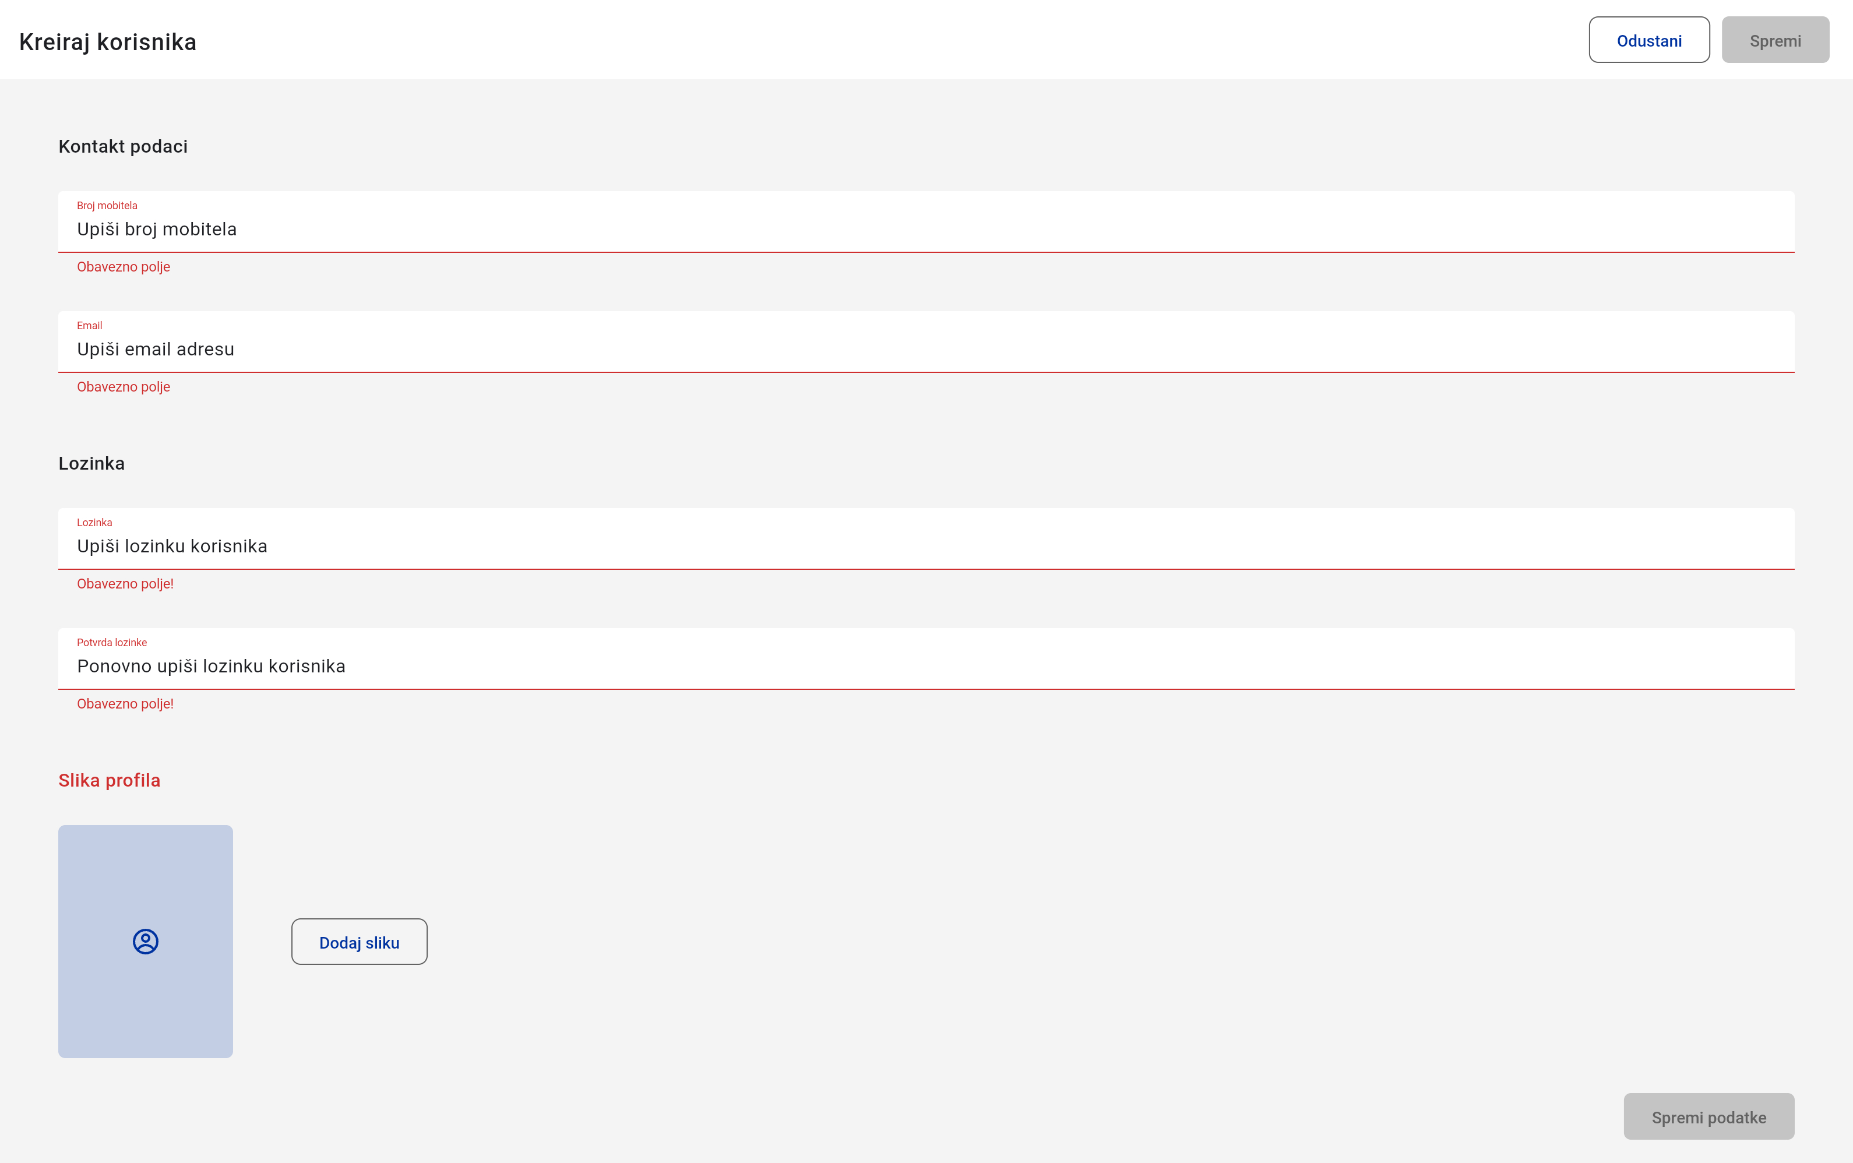Hit the Spremi podatke button

point(1708,1117)
